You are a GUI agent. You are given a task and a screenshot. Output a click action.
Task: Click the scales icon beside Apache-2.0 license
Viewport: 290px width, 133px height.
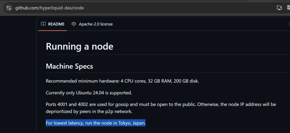pyautogui.click(x=74, y=24)
